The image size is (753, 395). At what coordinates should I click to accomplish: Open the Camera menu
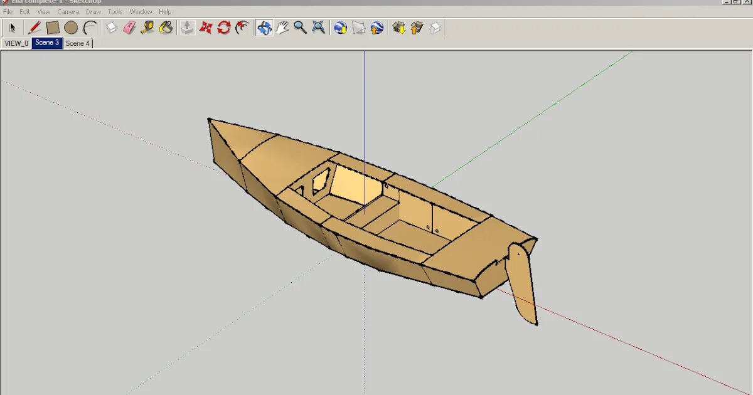tap(68, 12)
